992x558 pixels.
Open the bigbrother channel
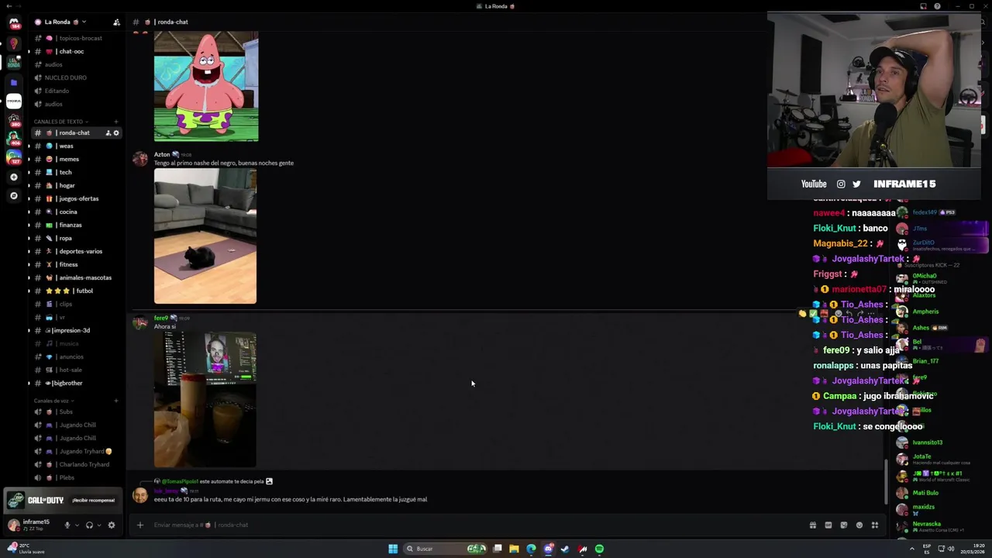click(77, 383)
